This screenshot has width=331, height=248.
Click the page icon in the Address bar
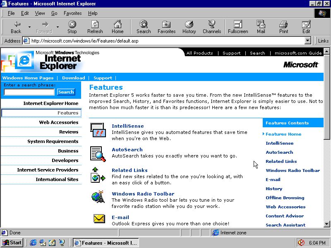[x=26, y=41]
